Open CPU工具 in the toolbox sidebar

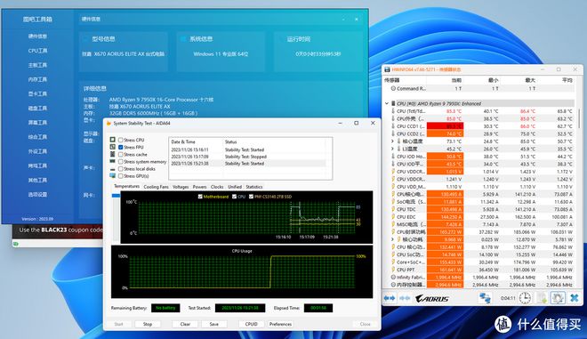tap(37, 51)
